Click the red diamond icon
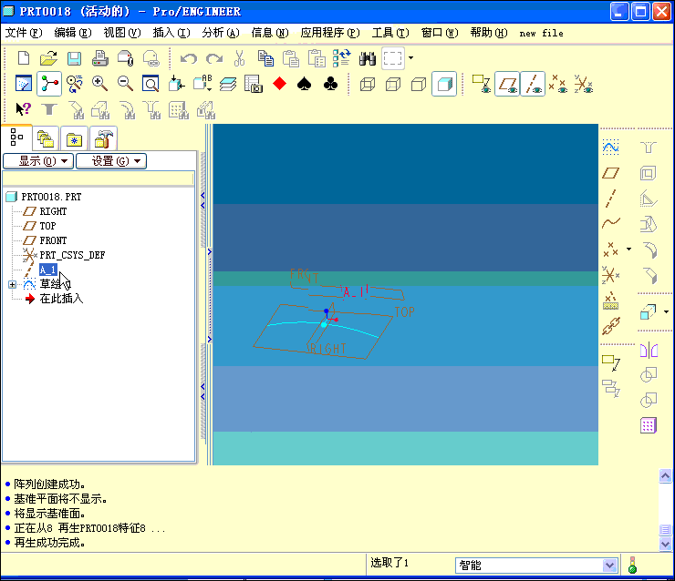This screenshot has width=675, height=581. click(279, 84)
